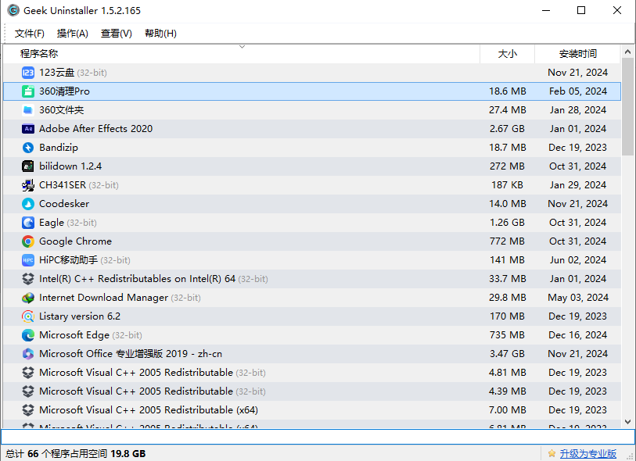The width and height of the screenshot is (636, 461).
Task: Sort programs by 大小 column header
Action: (x=507, y=54)
